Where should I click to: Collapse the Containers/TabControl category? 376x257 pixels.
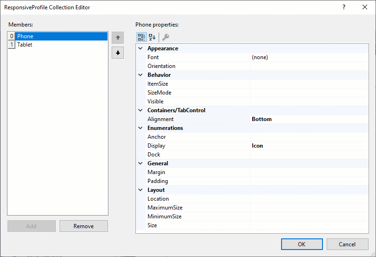141,110
